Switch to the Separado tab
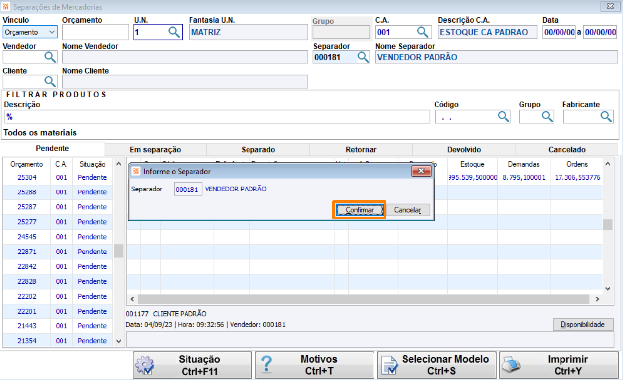The height and width of the screenshot is (380, 623). tap(258, 150)
